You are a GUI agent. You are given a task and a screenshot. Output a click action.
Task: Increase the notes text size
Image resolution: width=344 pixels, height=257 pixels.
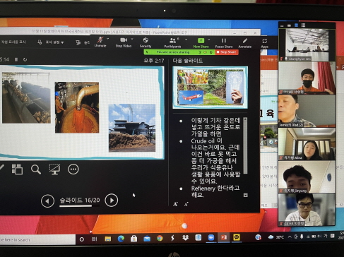(x=175, y=204)
